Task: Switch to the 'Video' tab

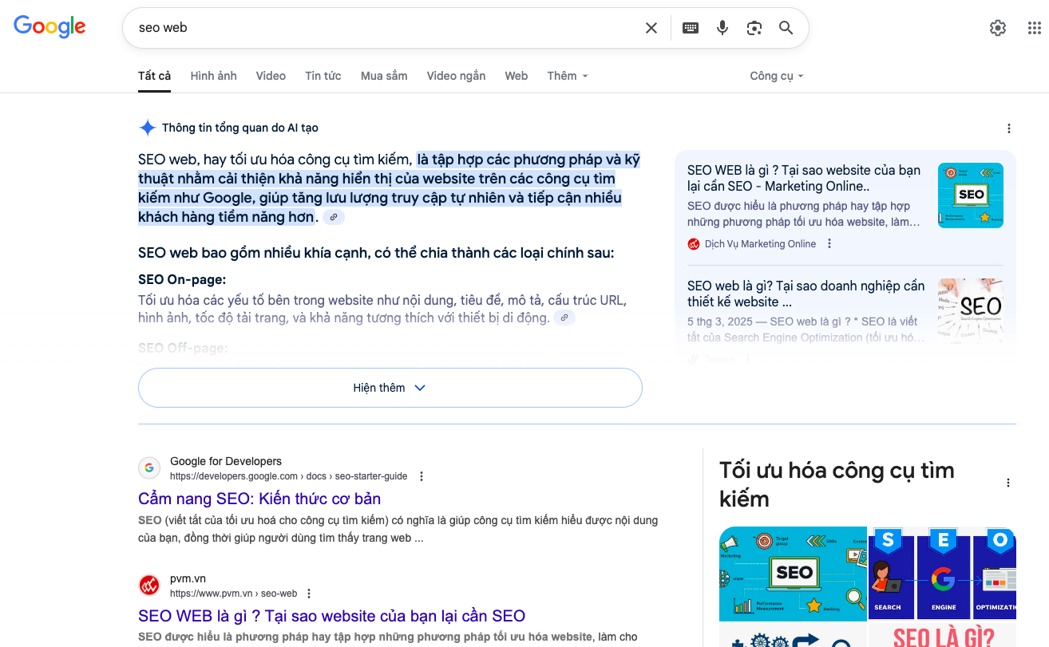Action: (x=271, y=76)
